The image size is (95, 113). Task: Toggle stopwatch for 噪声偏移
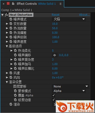click(x=15, y=55)
